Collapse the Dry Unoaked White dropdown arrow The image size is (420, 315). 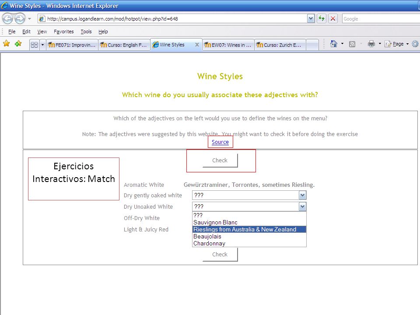(302, 206)
